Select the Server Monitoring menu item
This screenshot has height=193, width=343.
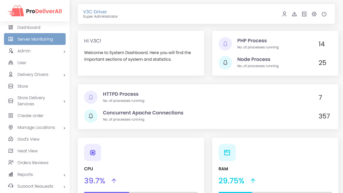coord(35,39)
